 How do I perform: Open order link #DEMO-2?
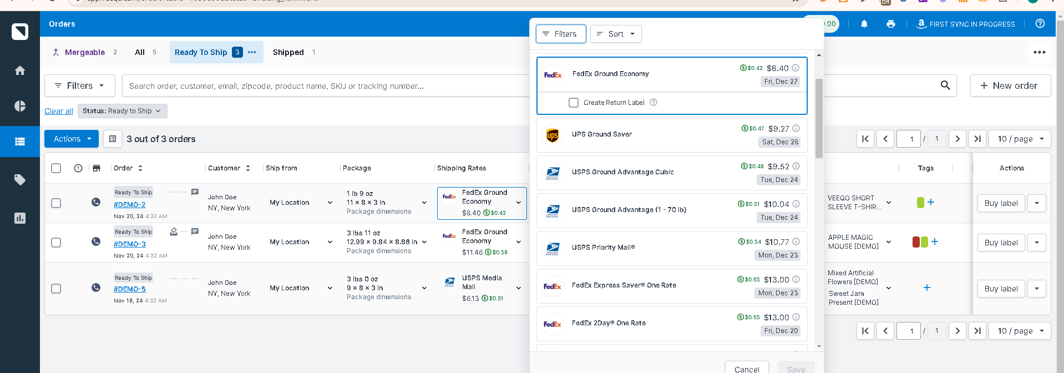(x=129, y=204)
